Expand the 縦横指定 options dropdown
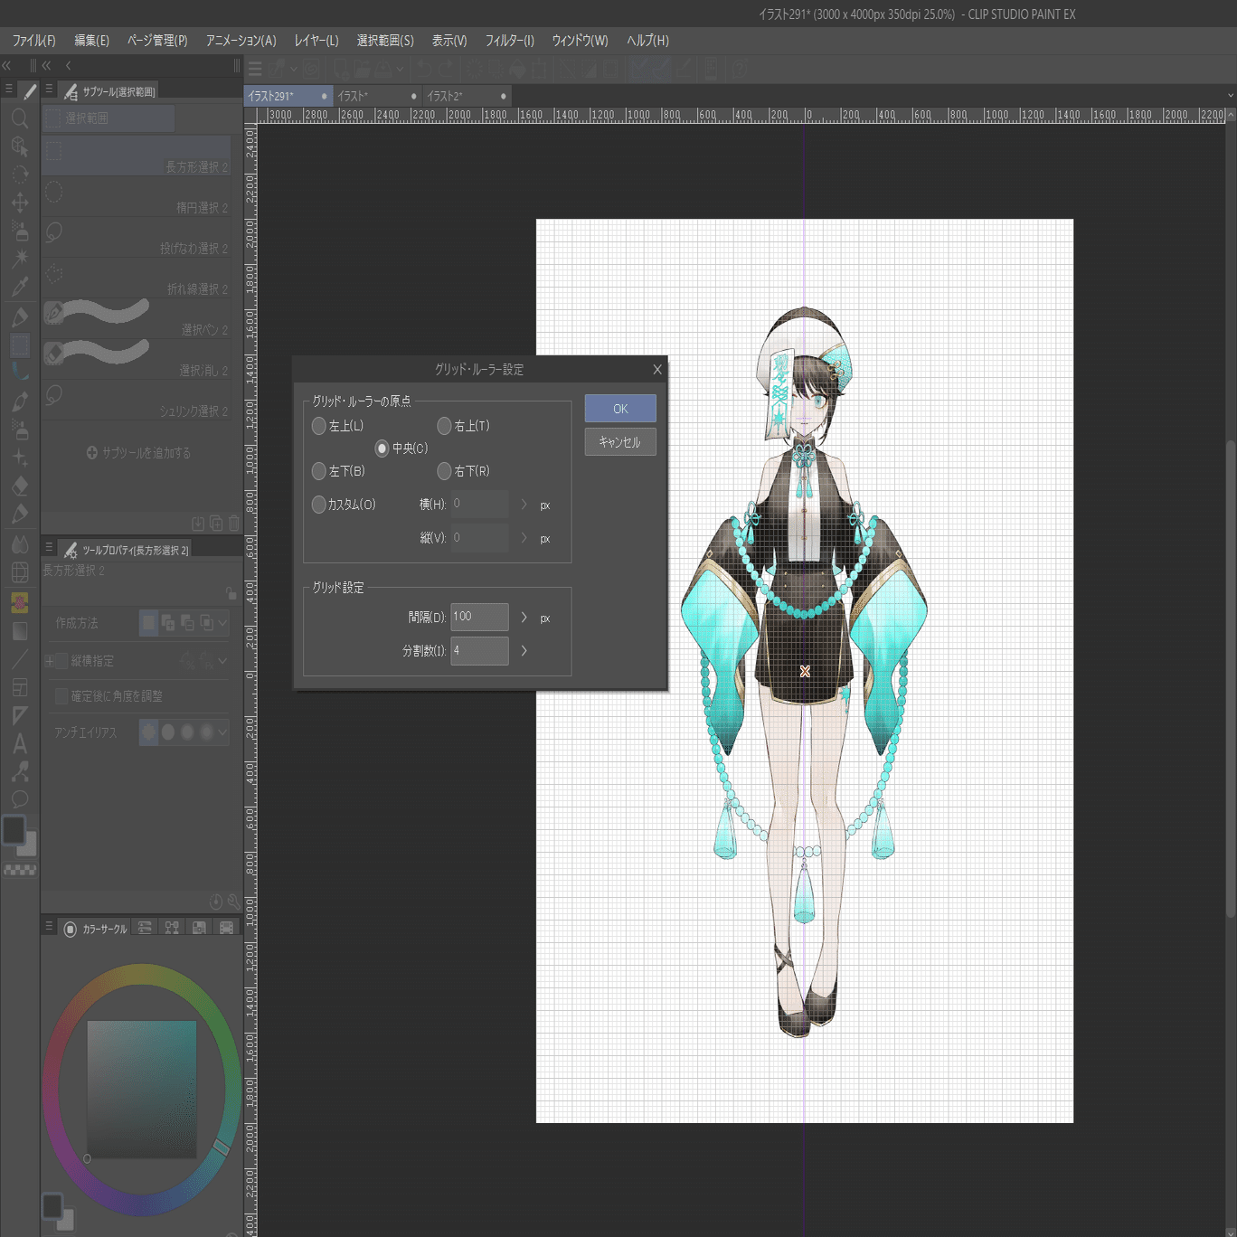 coord(222,661)
